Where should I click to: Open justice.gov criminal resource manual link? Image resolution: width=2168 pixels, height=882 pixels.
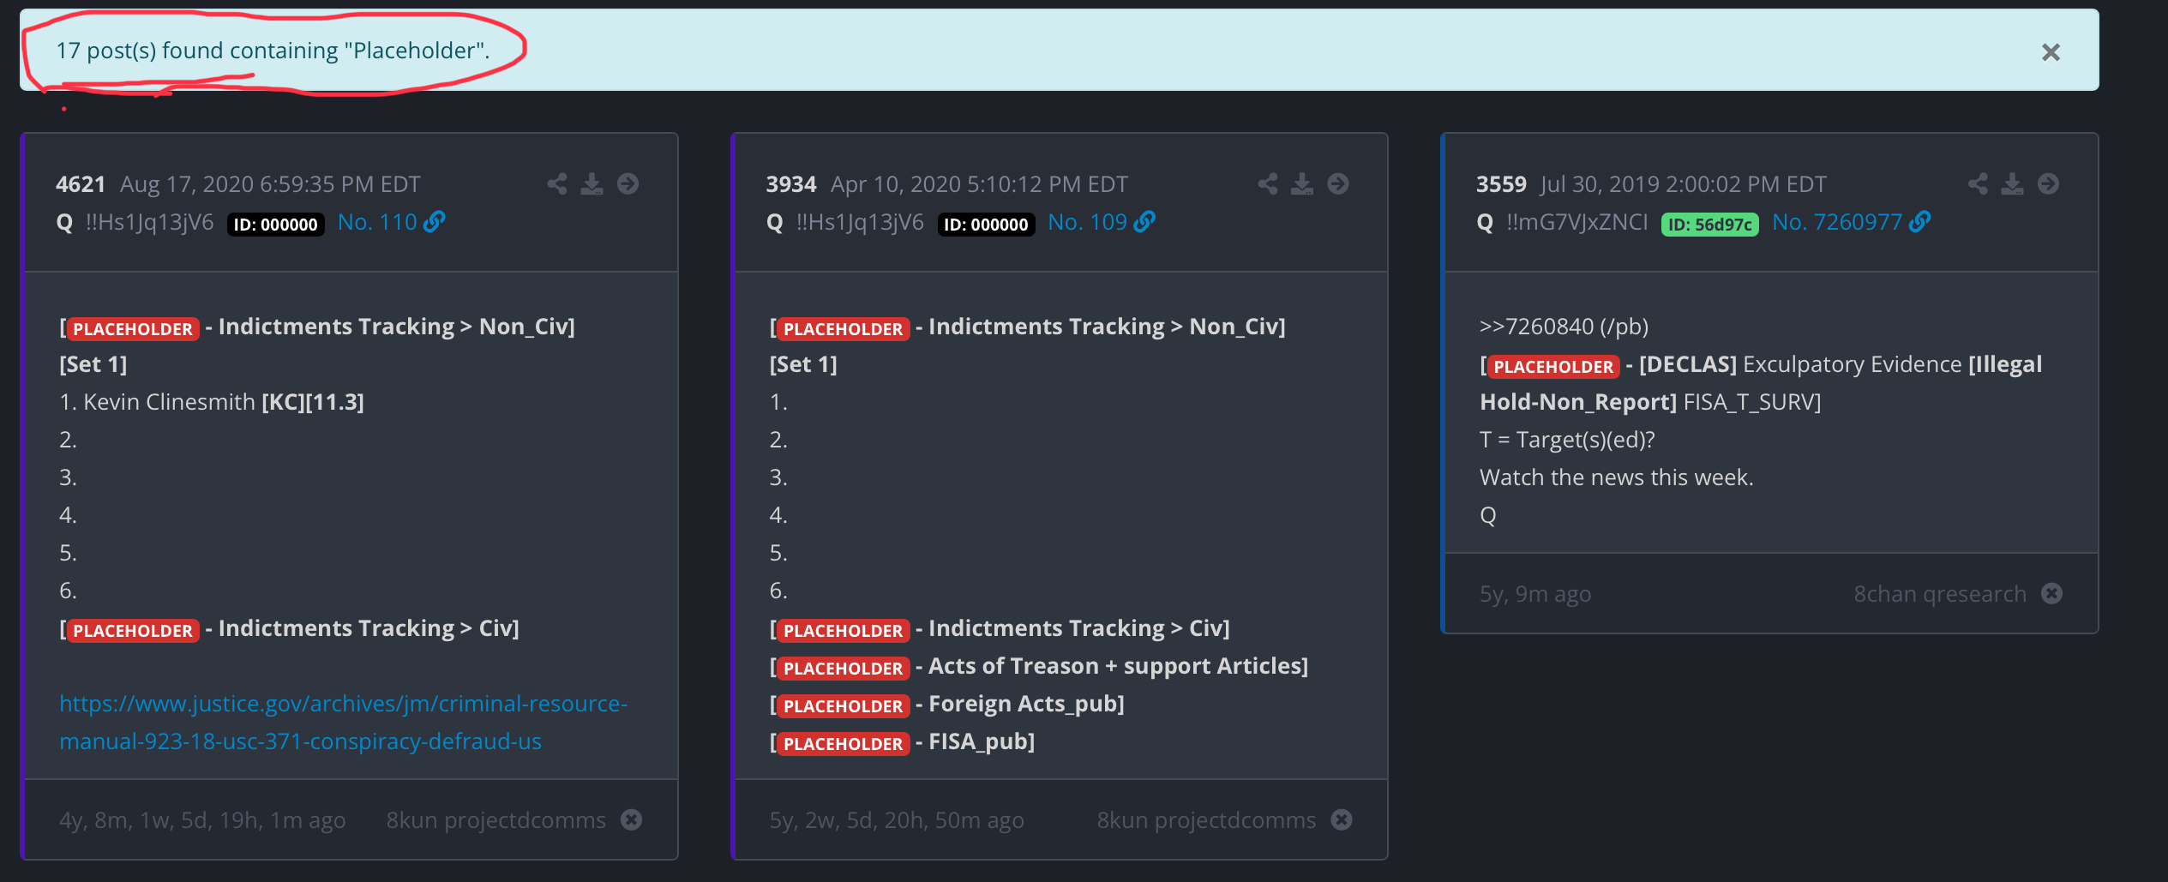pyautogui.click(x=343, y=722)
